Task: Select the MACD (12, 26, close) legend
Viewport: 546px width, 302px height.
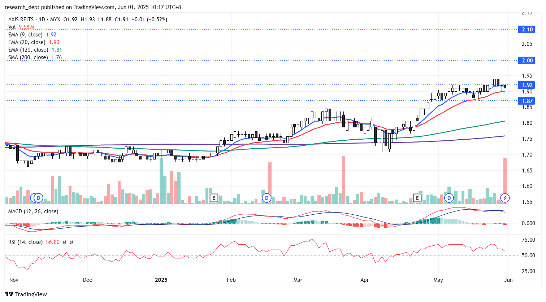Action: pyautogui.click(x=33, y=211)
